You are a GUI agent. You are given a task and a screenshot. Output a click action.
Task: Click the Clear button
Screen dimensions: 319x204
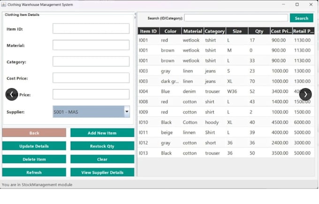(102, 159)
